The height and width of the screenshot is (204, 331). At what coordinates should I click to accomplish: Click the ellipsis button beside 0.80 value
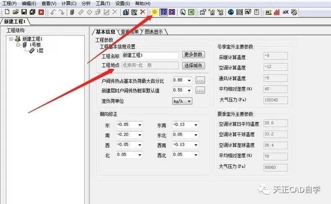tap(200, 80)
